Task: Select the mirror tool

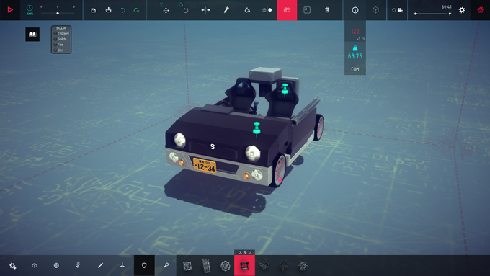Action: coord(205,10)
